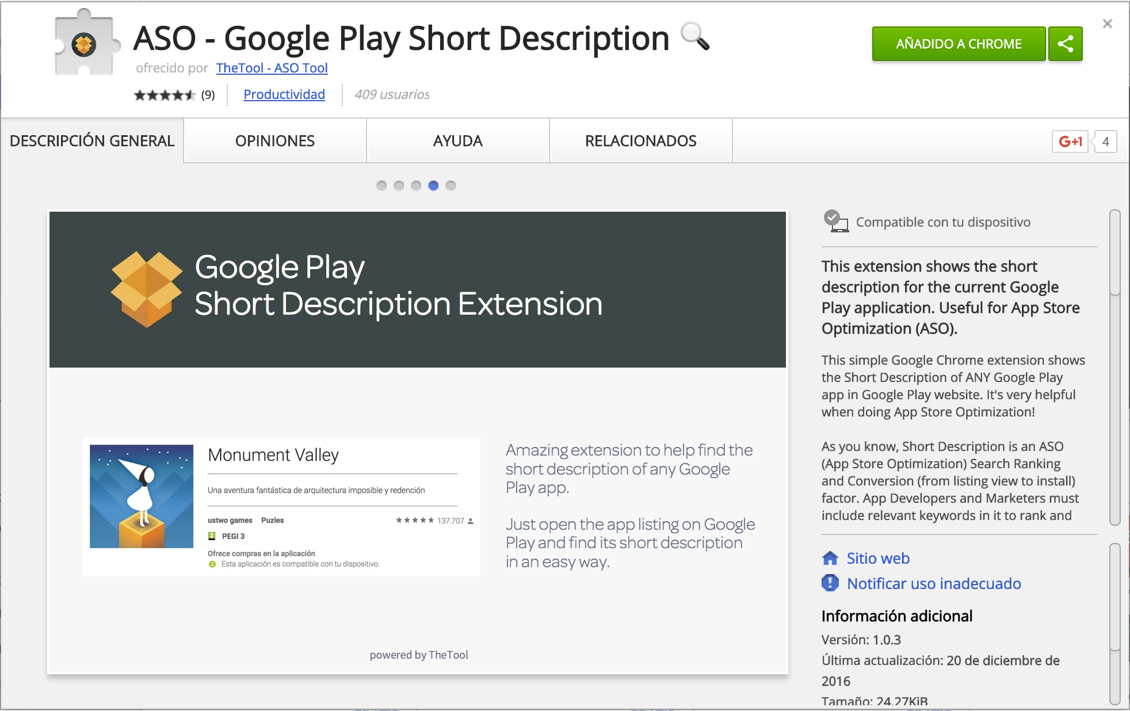Open the green share menu

[x=1065, y=43]
